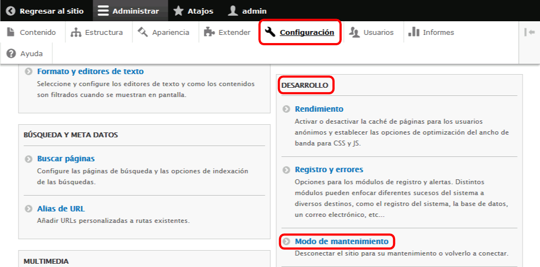Toggle toolbar orientation with the arrow-bar icon
Image resolution: width=540 pixels, height=267 pixels.
pos(530,32)
